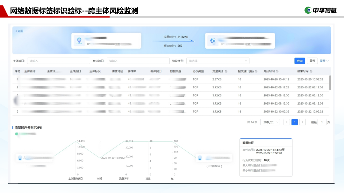Open the 协议类型 dropdown
This screenshot has width=344, height=193.
(x=218, y=61)
